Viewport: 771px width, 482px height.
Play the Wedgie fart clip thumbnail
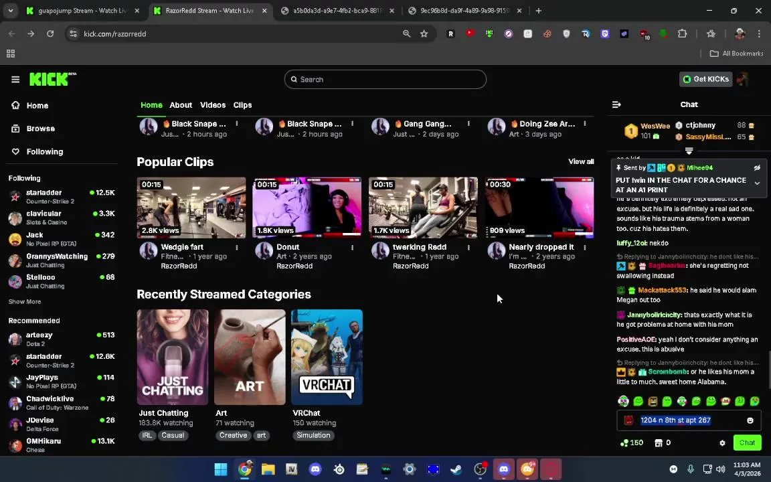click(x=191, y=208)
